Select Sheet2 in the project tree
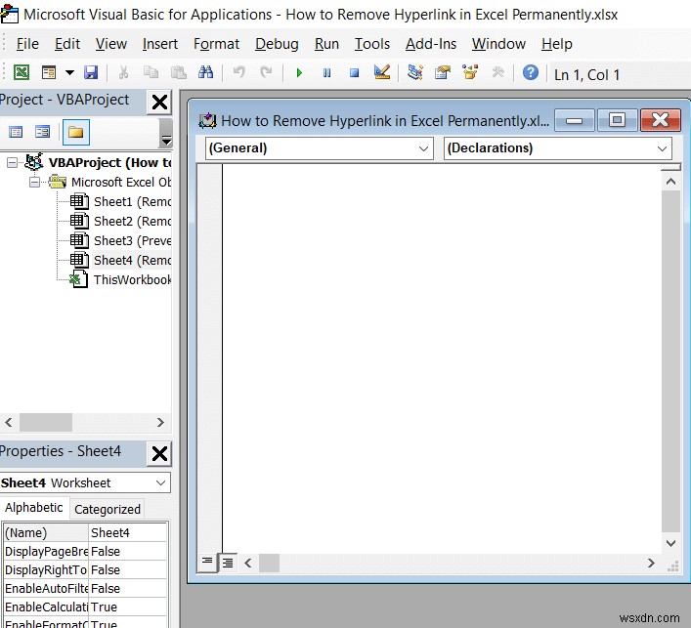The width and height of the screenshot is (691, 628). pyautogui.click(x=120, y=221)
